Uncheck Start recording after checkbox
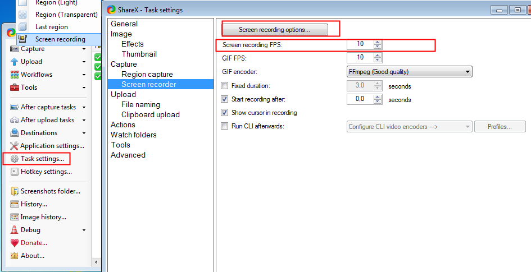Viewport: 531px width, 272px height. click(225, 99)
